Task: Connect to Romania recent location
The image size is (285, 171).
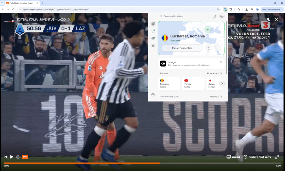Action: point(169,83)
